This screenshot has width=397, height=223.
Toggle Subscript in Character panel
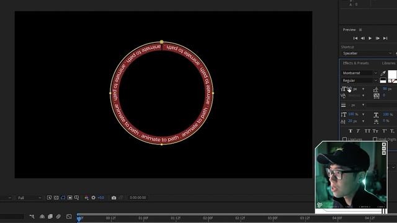[392, 131]
